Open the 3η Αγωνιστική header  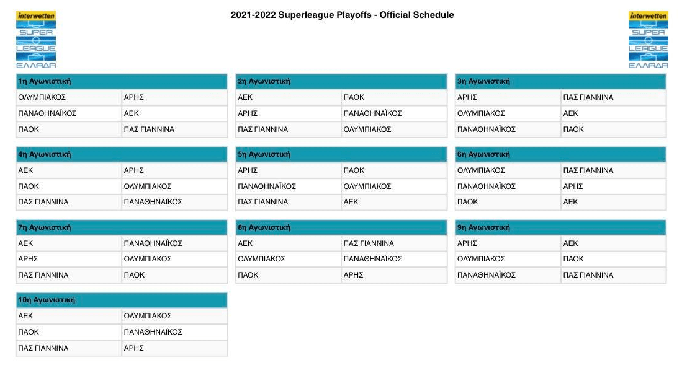pos(483,81)
